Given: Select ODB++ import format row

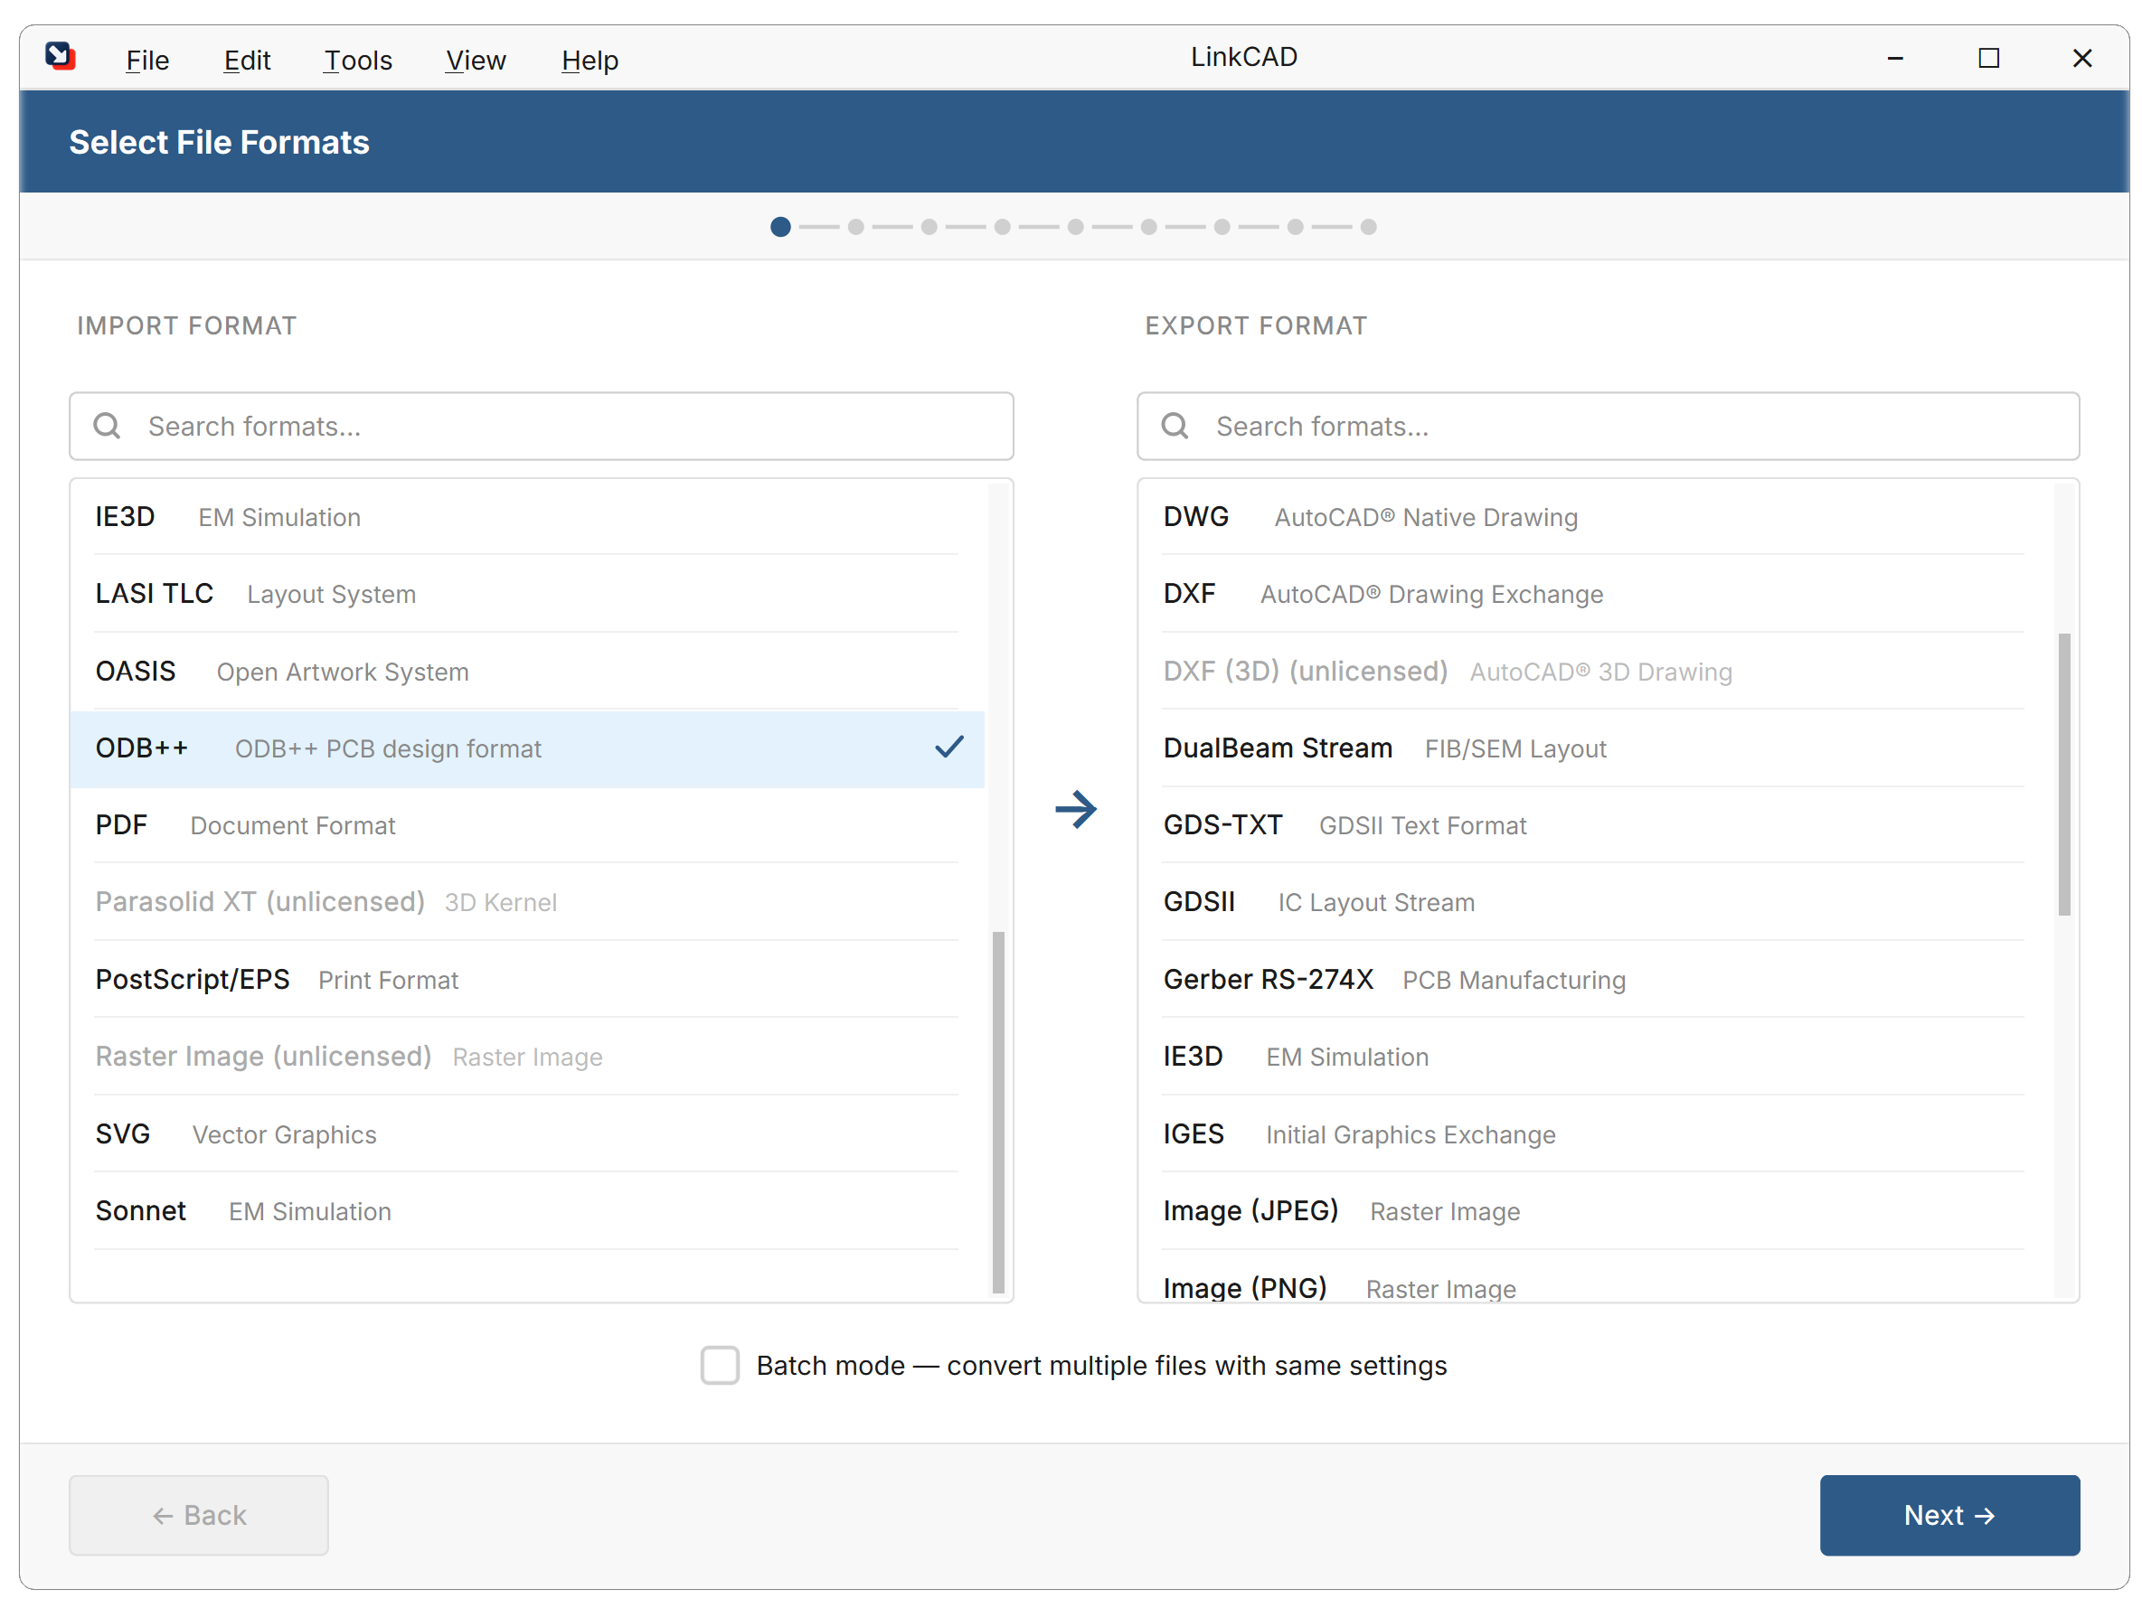Looking at the screenshot, I should 528,748.
